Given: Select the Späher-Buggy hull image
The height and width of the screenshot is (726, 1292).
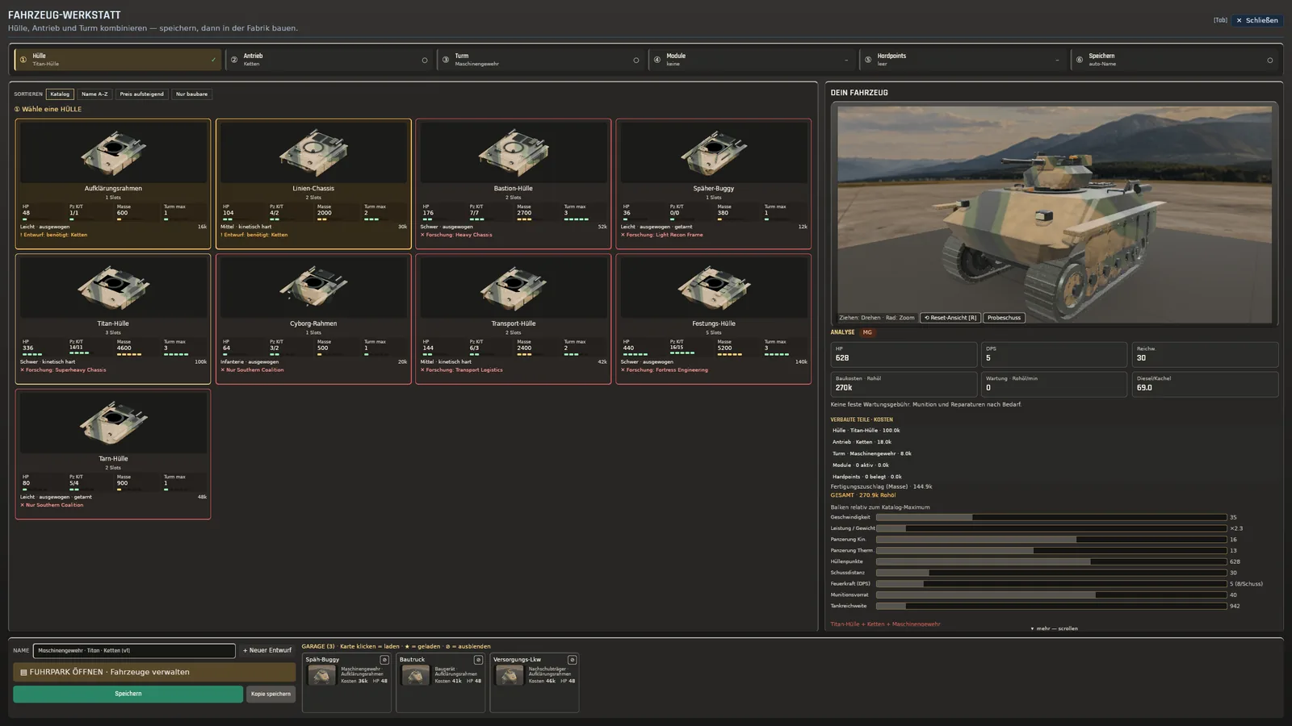Looking at the screenshot, I should tap(714, 152).
